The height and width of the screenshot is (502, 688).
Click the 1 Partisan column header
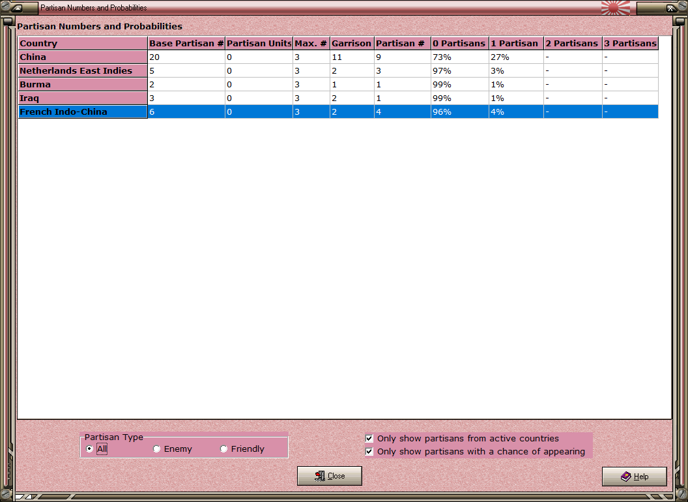coord(516,43)
